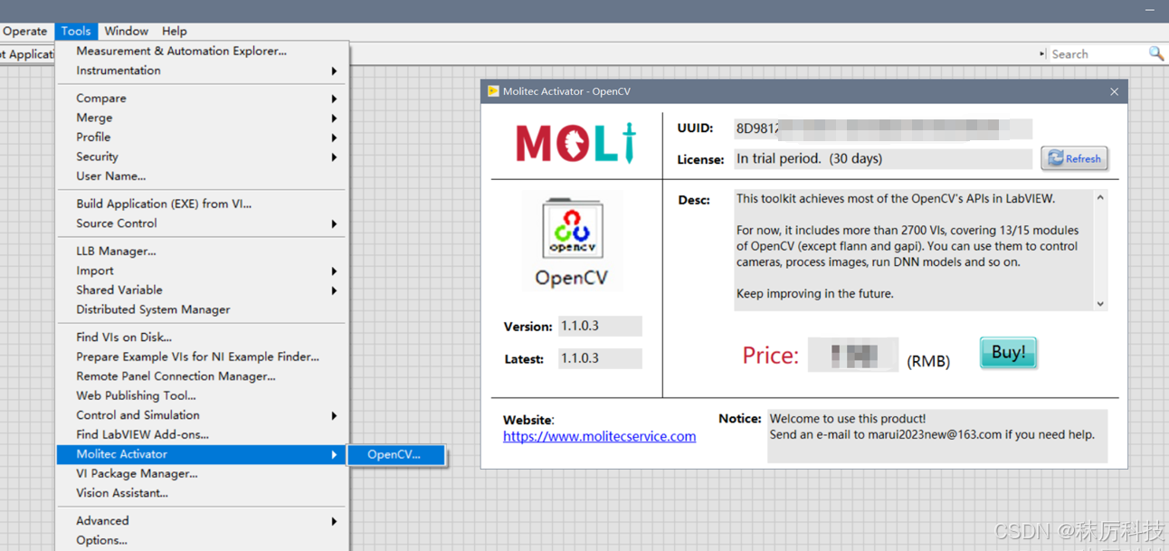The image size is (1169, 551).
Task: Click the blurred Price value field
Action: tap(853, 355)
